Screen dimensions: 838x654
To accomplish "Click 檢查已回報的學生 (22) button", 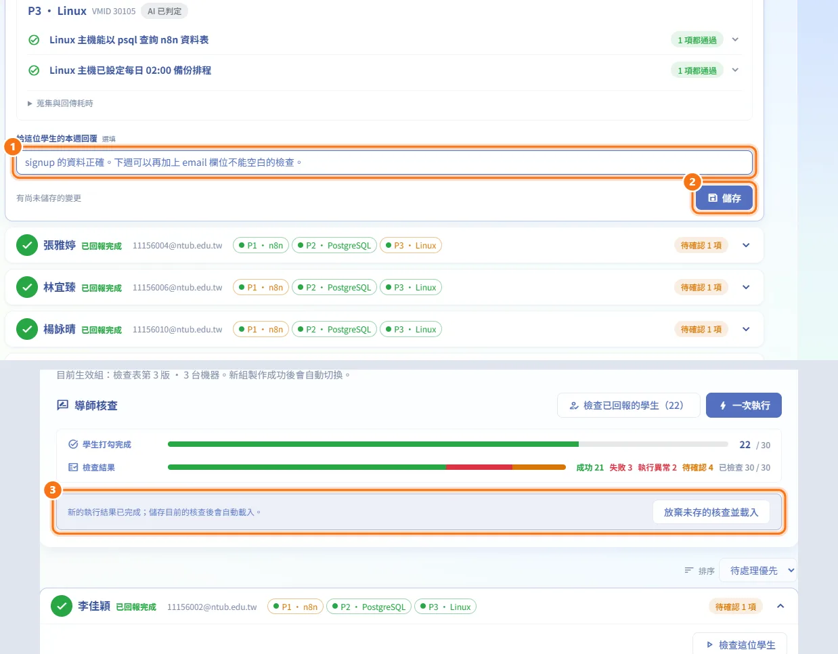I will (628, 406).
